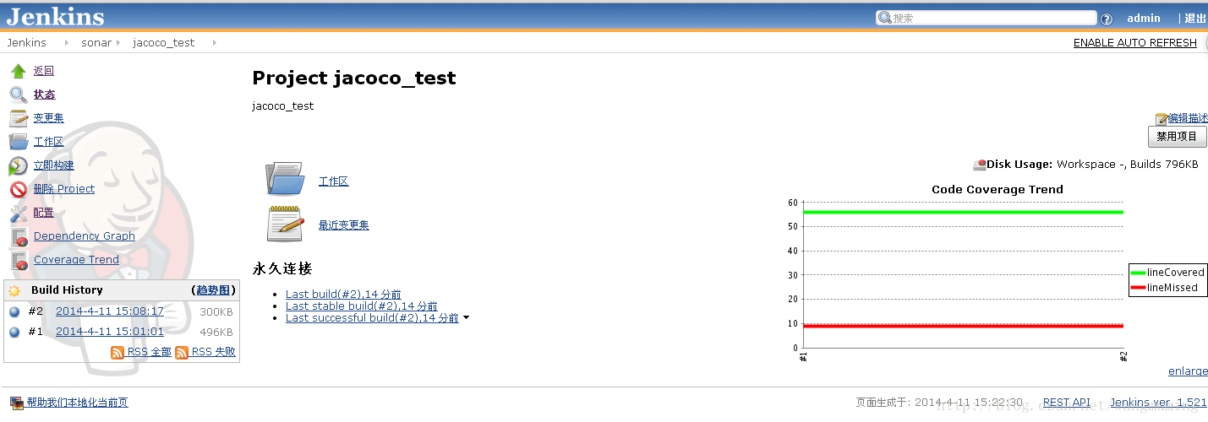Click build #1 blue status ball

(x=14, y=332)
